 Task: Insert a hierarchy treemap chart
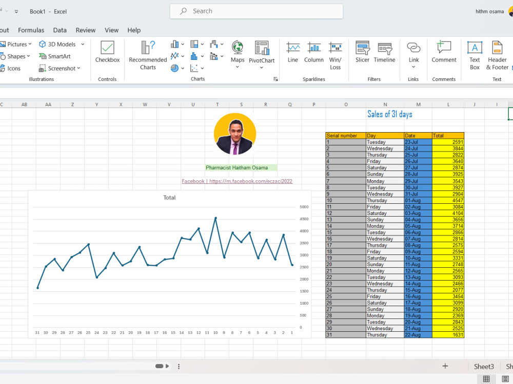click(194, 44)
